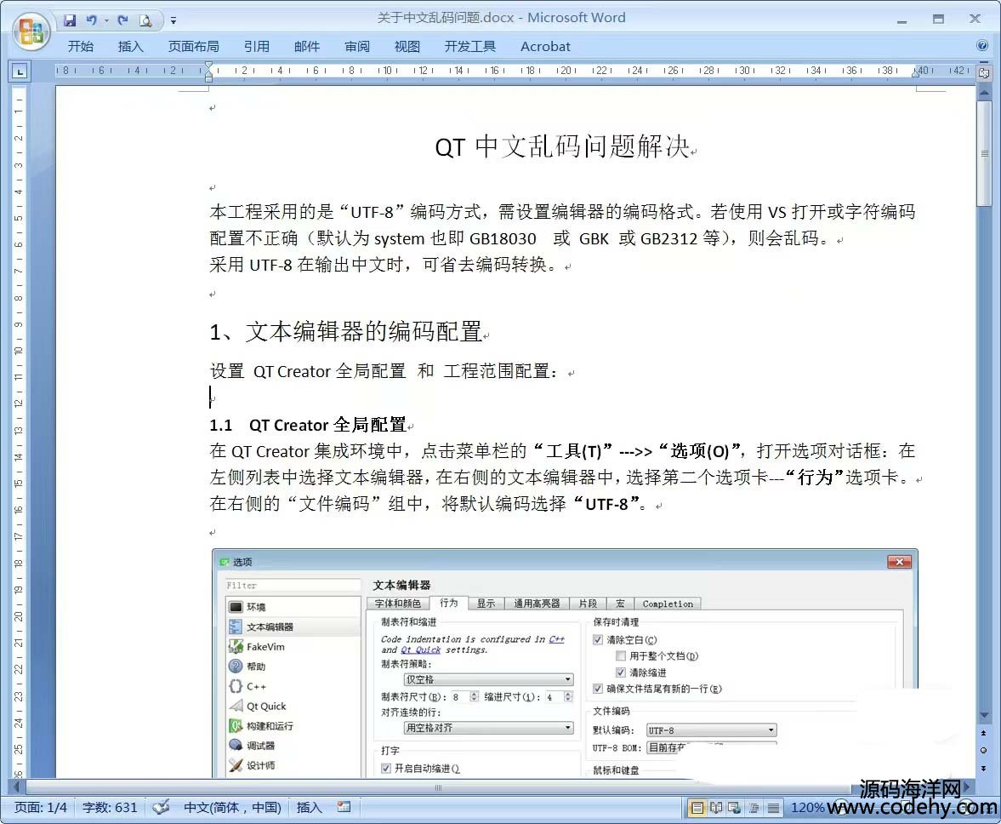Open print preview from quick access toolbar
Screen dimensions: 1001x824
[145, 20]
